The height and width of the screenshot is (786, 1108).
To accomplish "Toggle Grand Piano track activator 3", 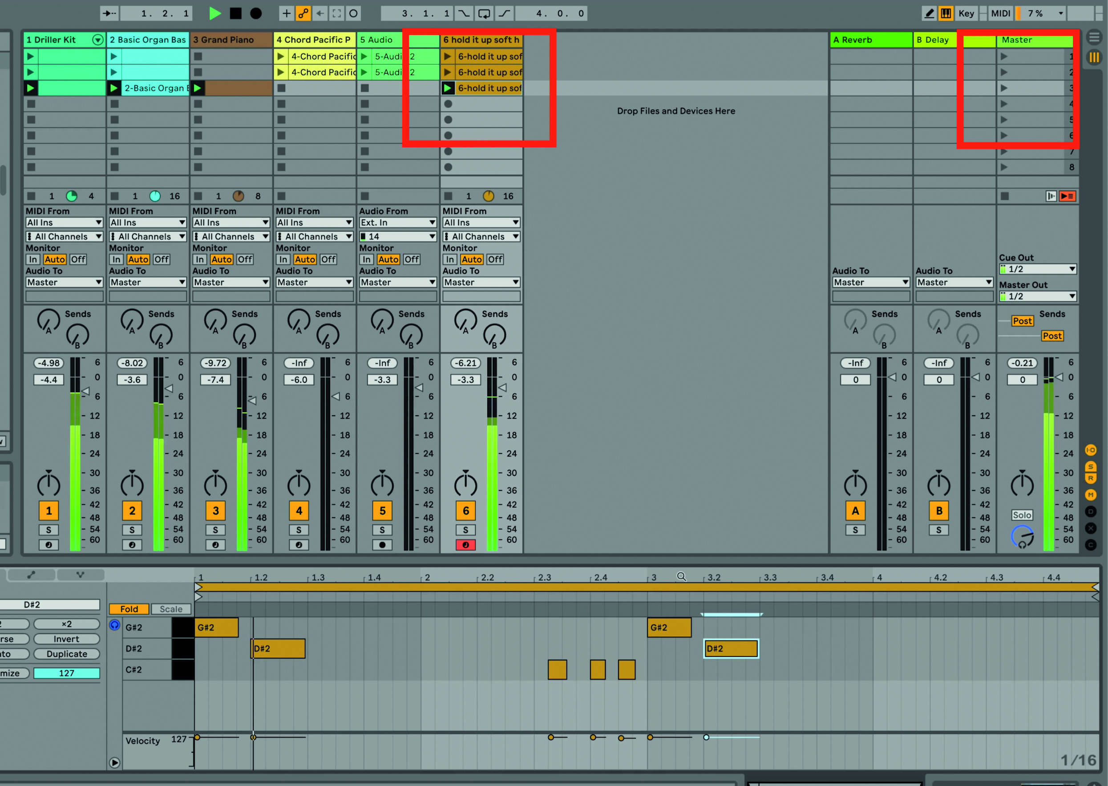I will click(x=215, y=510).
